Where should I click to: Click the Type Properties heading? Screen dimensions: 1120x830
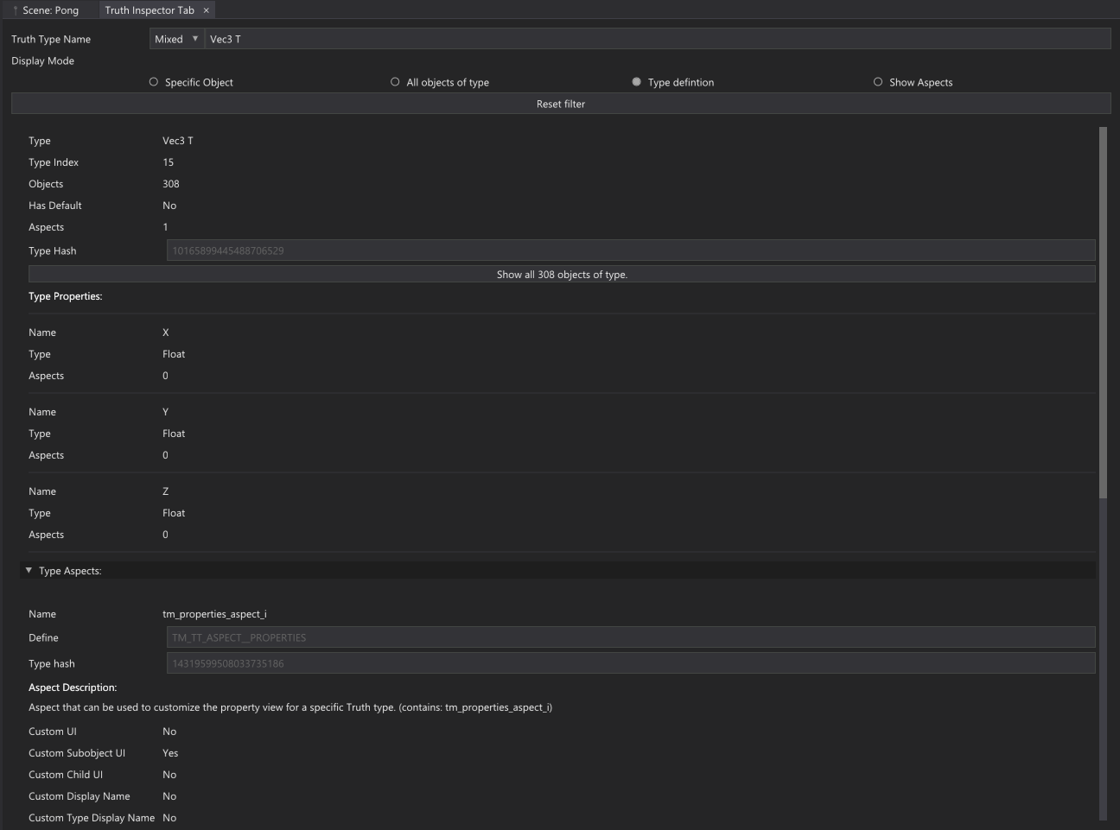pos(66,295)
